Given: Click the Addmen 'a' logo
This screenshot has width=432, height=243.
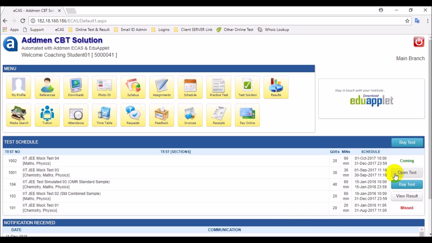Looking at the screenshot, I should pyautogui.click(x=10, y=44).
